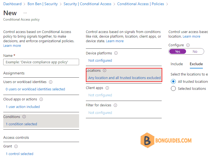The image size is (208, 158).
Task: Click info icon beside Filter for devices
Action: pos(115,105)
